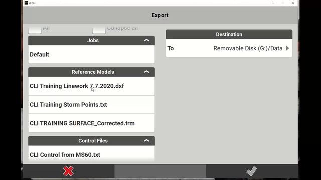The height and width of the screenshot is (180, 321).
Task: Select CLI Training Storm Points.txt
Action: 91,104
